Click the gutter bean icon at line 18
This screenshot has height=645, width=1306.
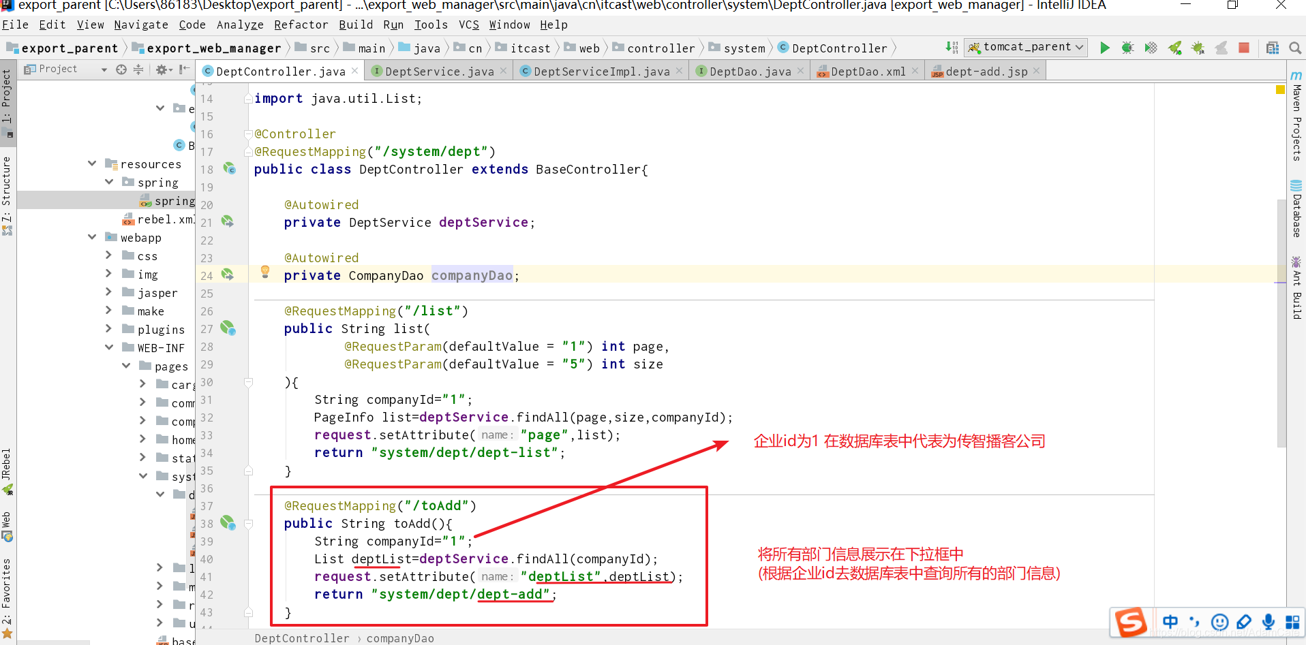point(230,168)
